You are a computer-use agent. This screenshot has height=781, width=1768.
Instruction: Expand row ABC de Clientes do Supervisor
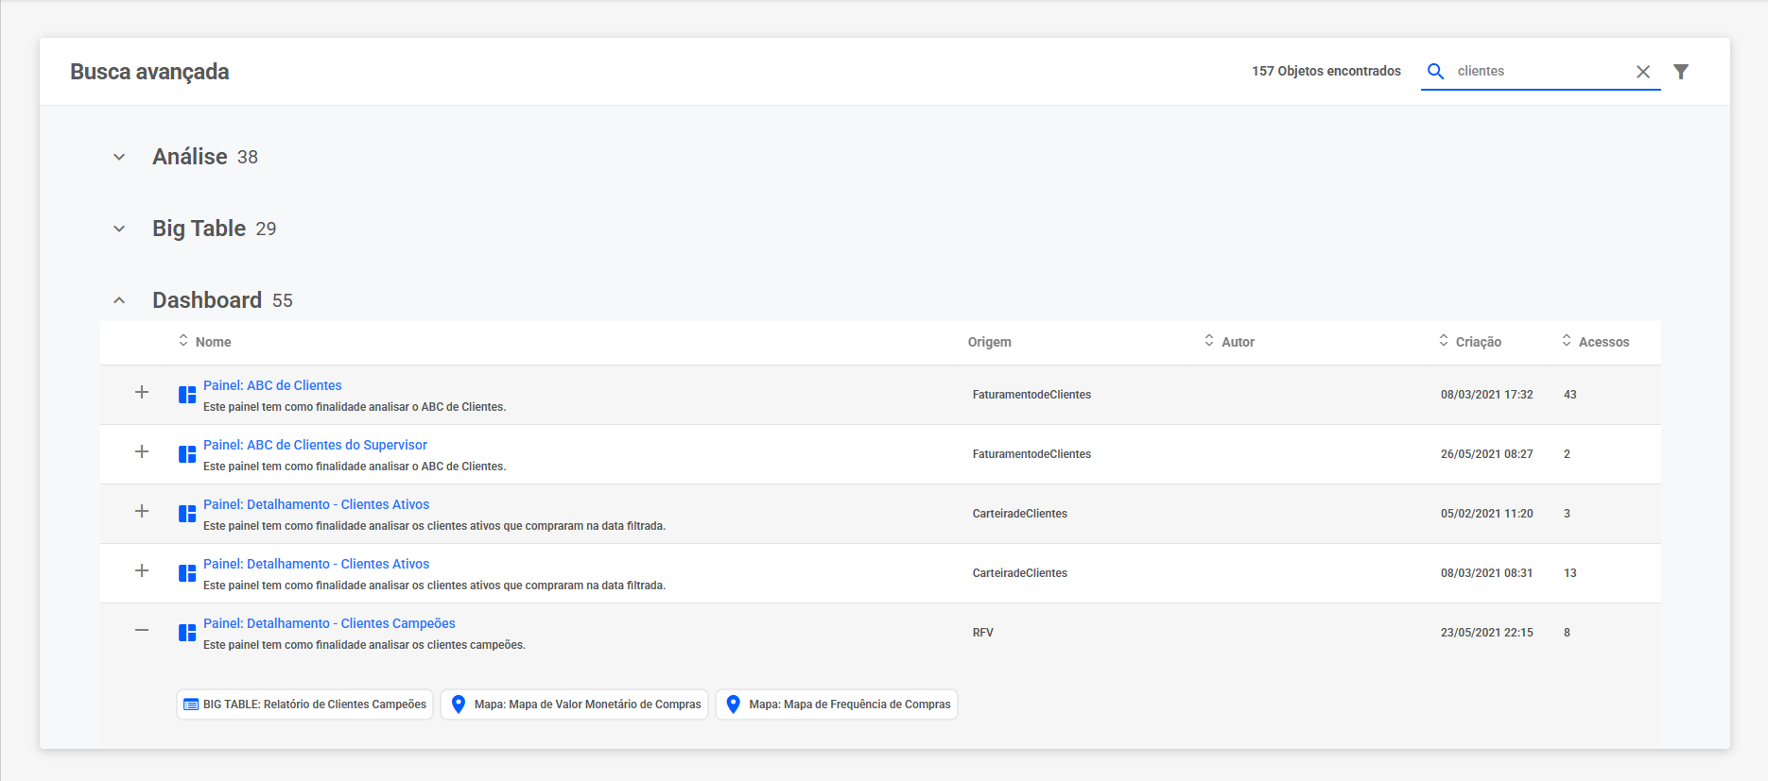point(142,451)
